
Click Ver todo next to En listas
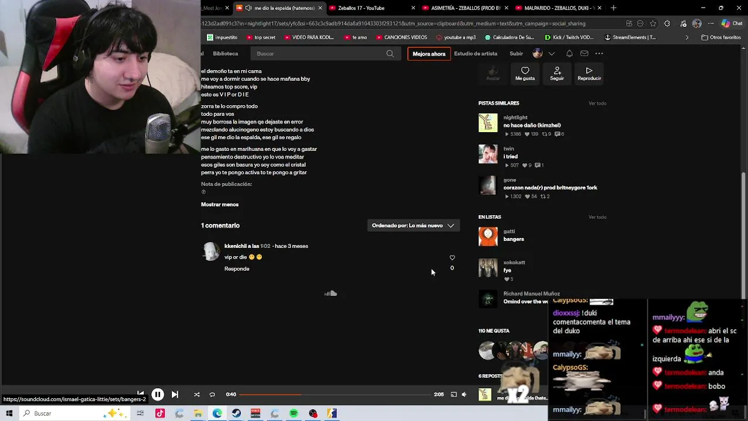[597, 217]
